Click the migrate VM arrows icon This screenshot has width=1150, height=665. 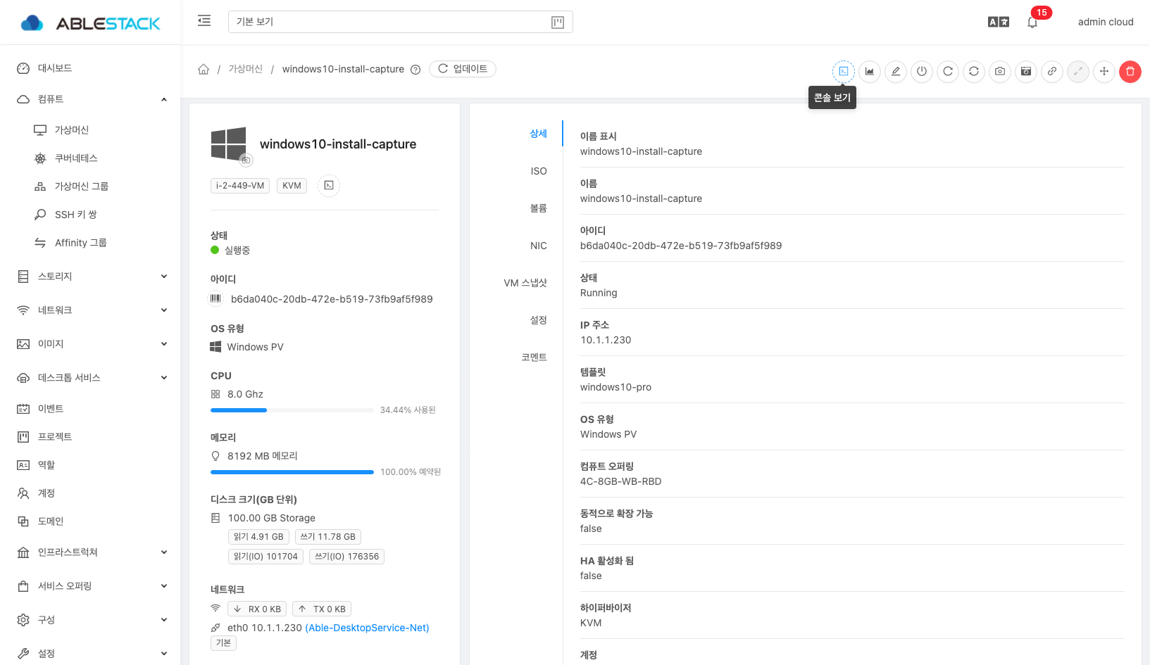point(1104,71)
